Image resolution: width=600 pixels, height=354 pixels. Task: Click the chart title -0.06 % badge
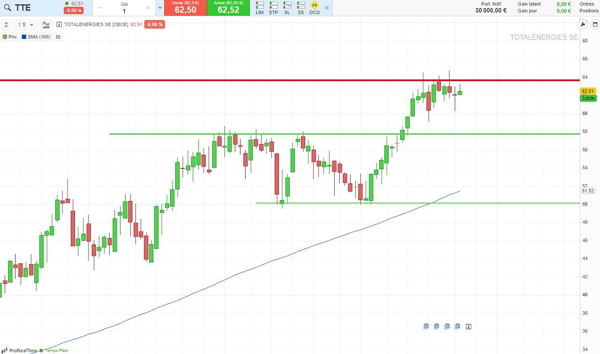(154, 25)
